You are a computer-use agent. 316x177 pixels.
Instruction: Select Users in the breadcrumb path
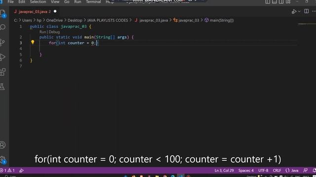(27, 20)
